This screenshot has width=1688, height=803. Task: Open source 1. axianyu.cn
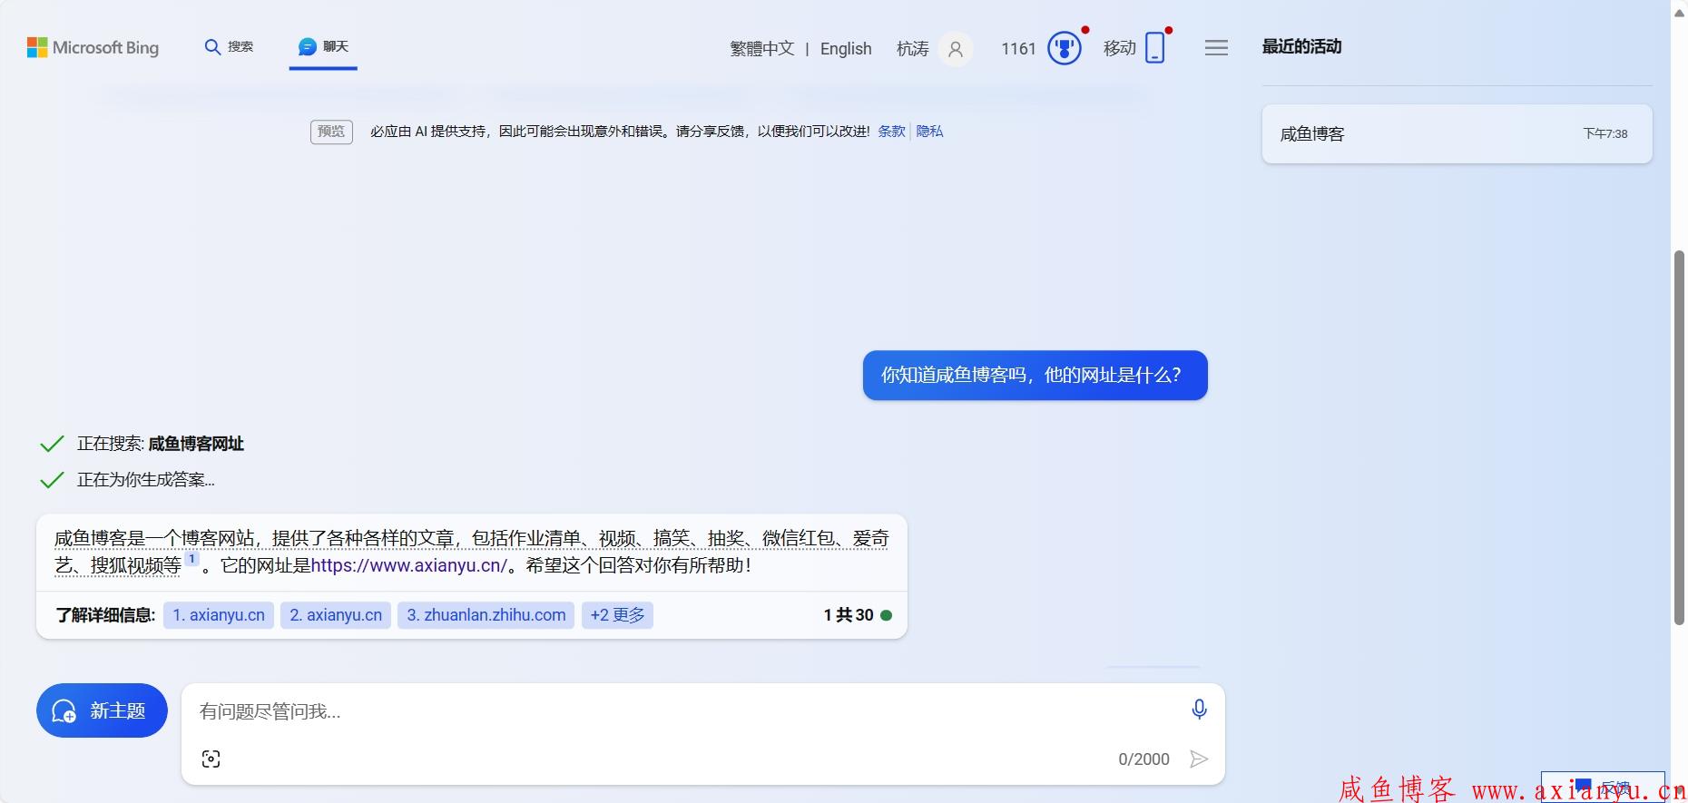[x=219, y=615]
